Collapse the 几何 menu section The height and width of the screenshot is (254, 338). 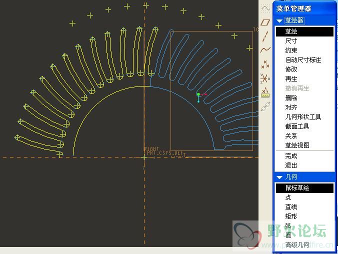tap(279, 177)
